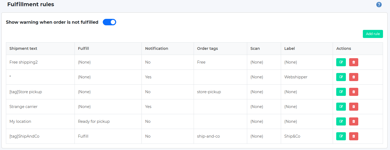Select the Webshipper label cell
This screenshot has height=150, width=390.
coord(296,77)
